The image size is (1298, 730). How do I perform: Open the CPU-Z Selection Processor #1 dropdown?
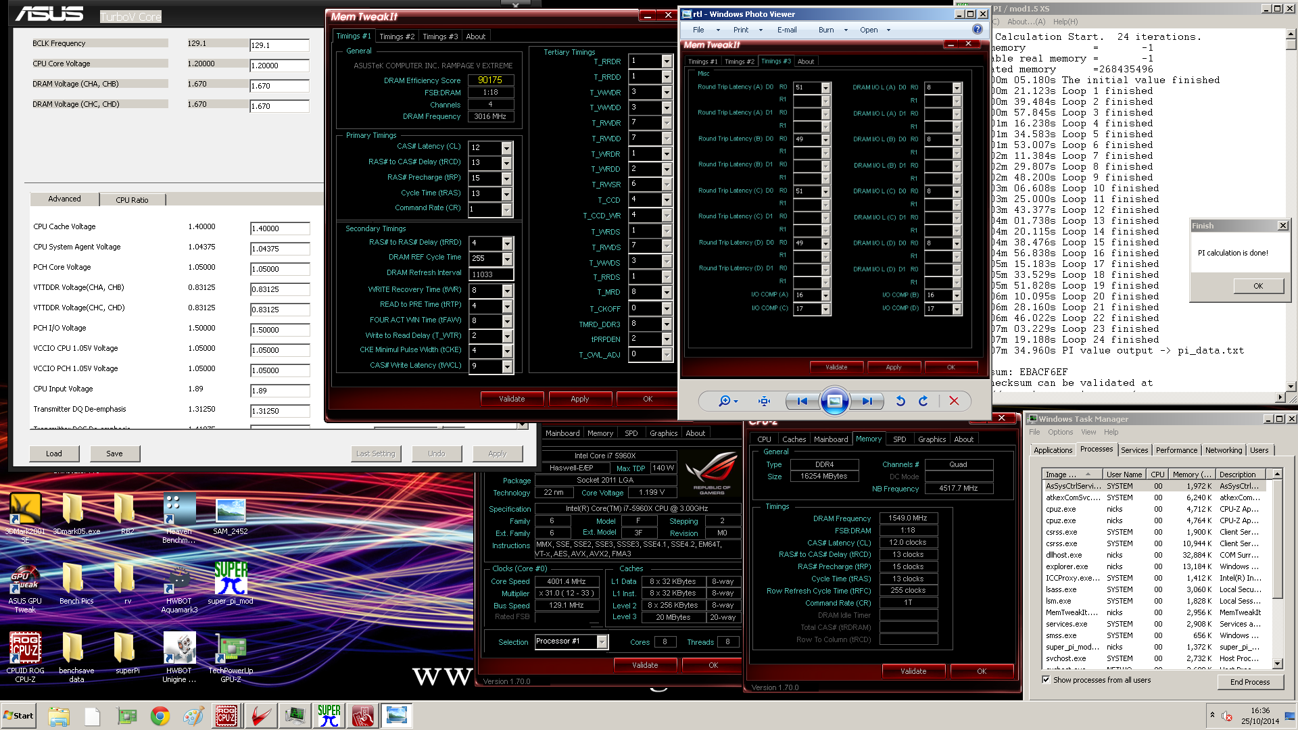tap(602, 641)
